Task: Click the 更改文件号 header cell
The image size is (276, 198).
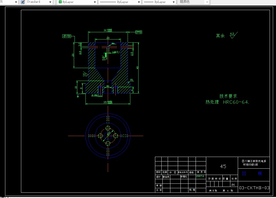Action: click(183, 172)
